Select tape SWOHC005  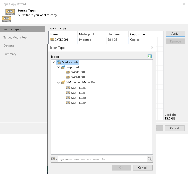pos(79,103)
